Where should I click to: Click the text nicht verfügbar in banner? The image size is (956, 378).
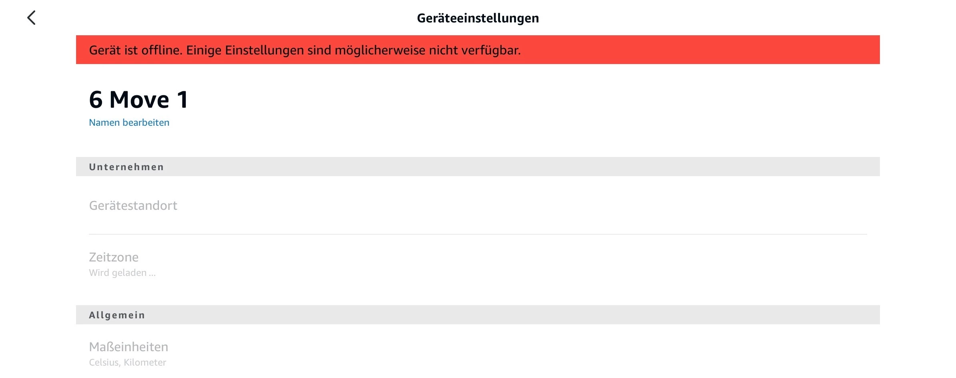pyautogui.click(x=475, y=50)
